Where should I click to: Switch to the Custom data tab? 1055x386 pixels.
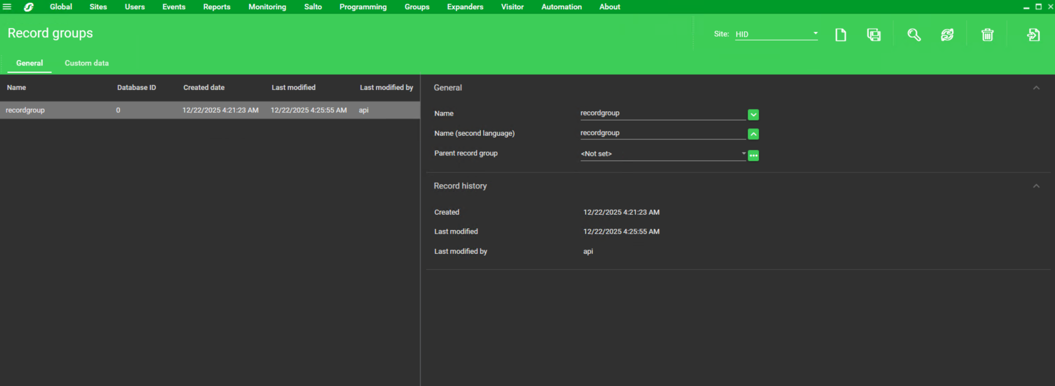87,63
